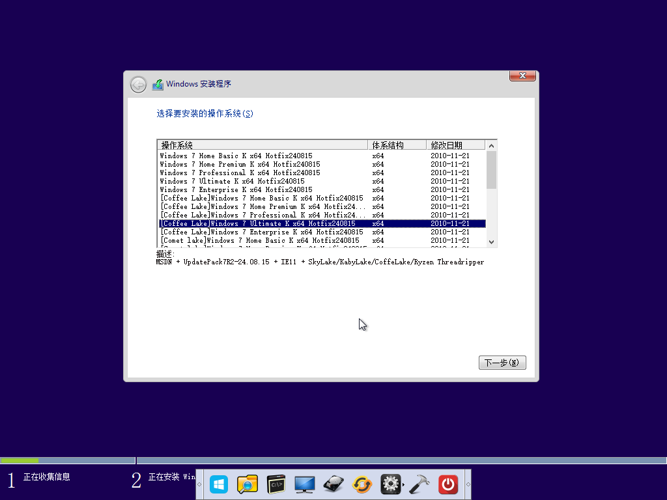Select Windows 7 Enterprise K x64 row

coord(322,189)
